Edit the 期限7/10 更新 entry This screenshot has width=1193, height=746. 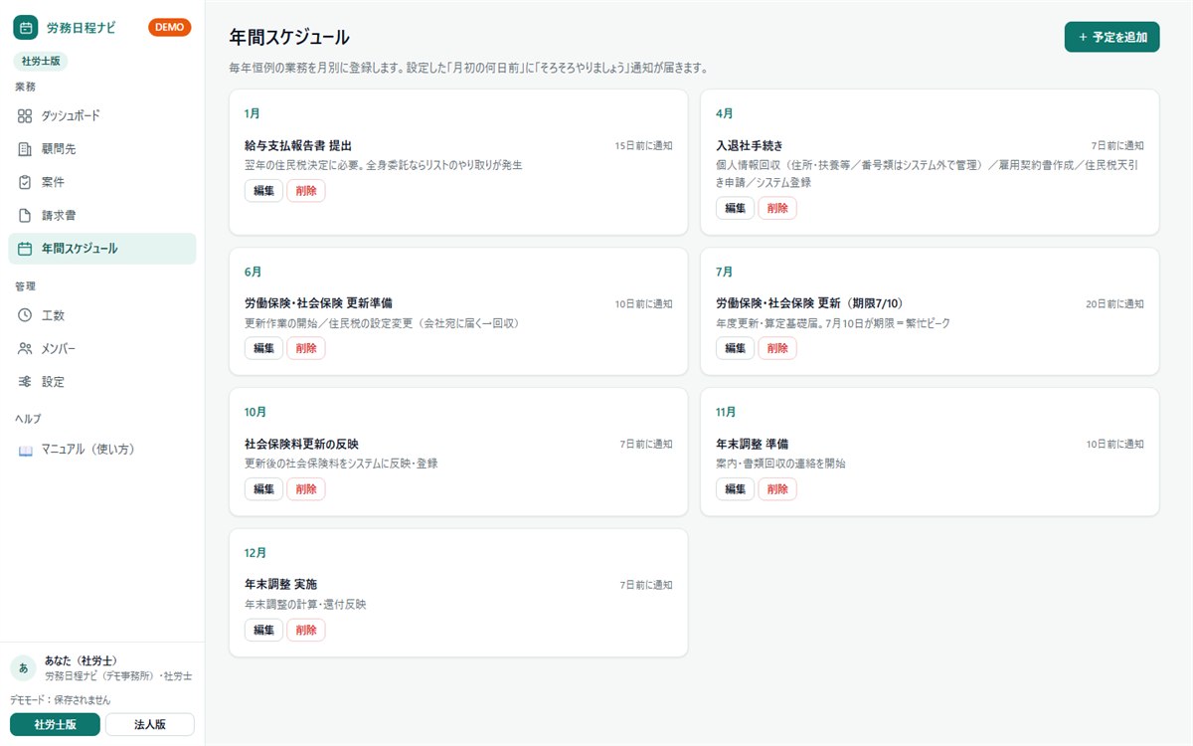coord(735,348)
